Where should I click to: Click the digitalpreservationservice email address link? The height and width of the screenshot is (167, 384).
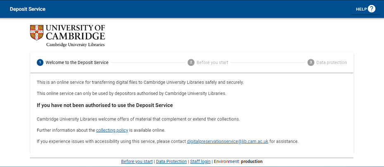coord(228,141)
